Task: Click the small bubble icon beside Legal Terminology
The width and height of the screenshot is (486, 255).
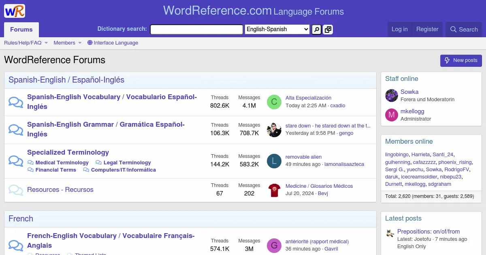Action: coord(99,163)
